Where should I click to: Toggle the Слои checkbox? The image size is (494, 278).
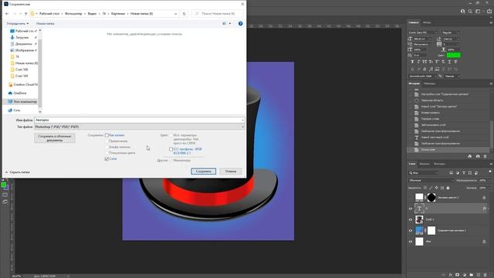[107, 159]
